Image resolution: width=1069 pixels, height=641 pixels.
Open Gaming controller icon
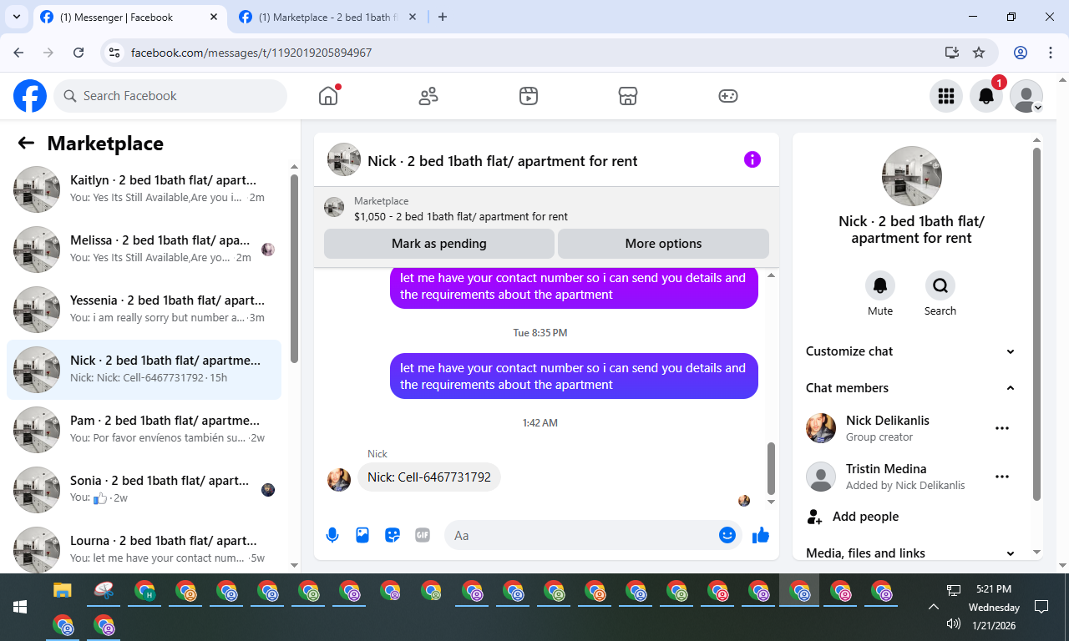(x=728, y=96)
